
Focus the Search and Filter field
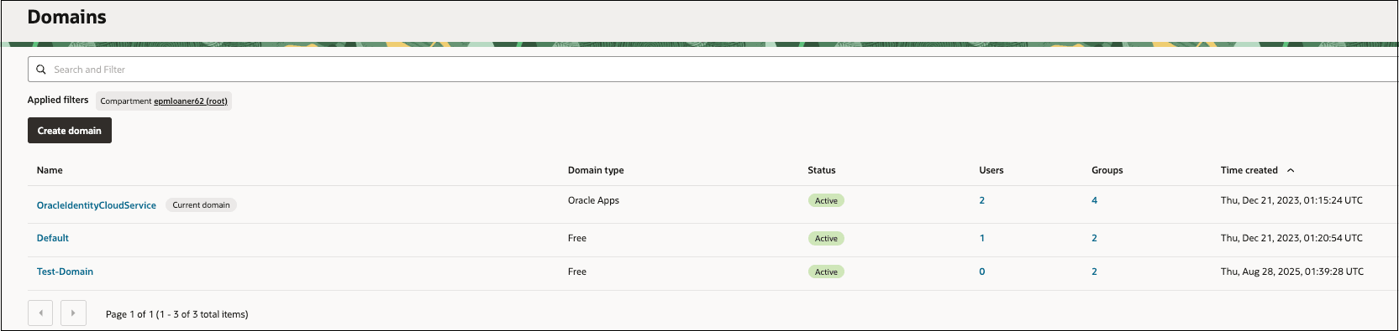713,70
